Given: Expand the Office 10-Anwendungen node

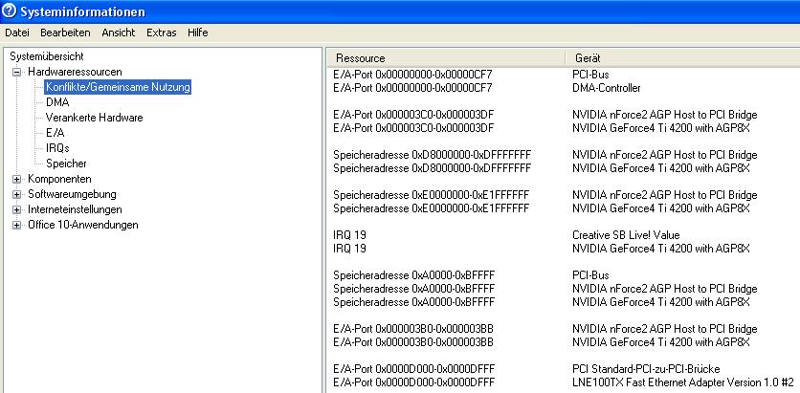Looking at the screenshot, I should (17, 225).
